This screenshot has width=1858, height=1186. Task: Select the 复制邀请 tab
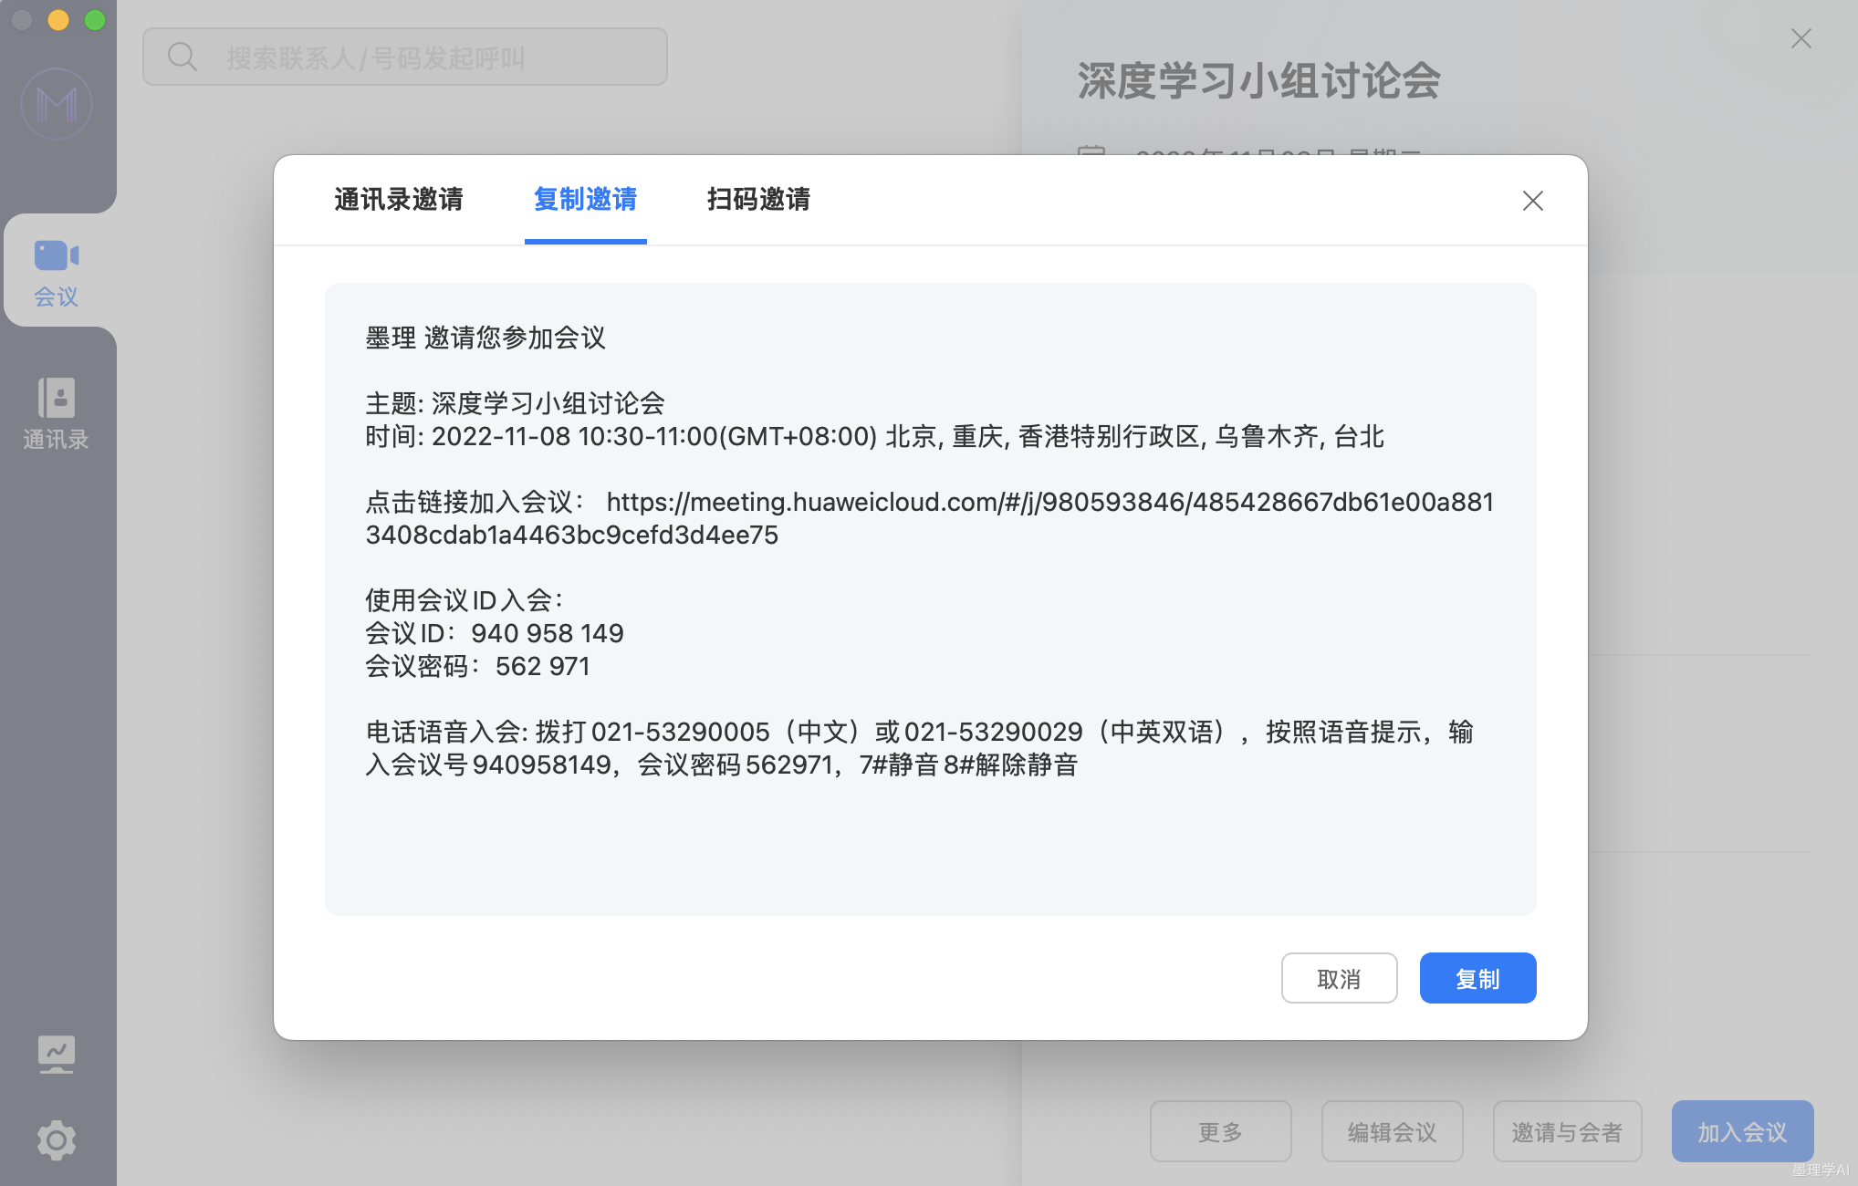click(585, 199)
